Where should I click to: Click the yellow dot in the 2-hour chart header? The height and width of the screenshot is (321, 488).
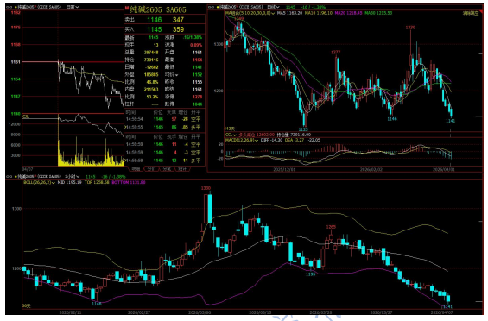point(16,176)
